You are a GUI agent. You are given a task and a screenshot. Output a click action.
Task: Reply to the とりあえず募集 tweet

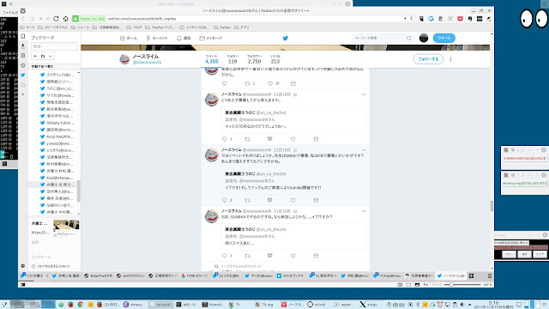tap(225, 139)
